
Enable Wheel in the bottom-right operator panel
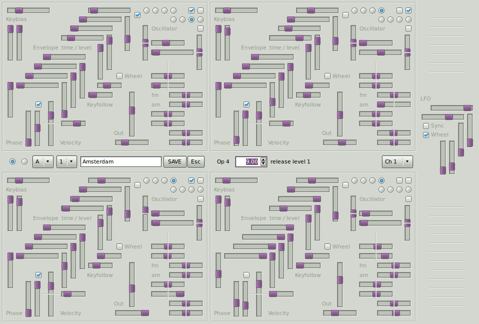[x=327, y=246]
